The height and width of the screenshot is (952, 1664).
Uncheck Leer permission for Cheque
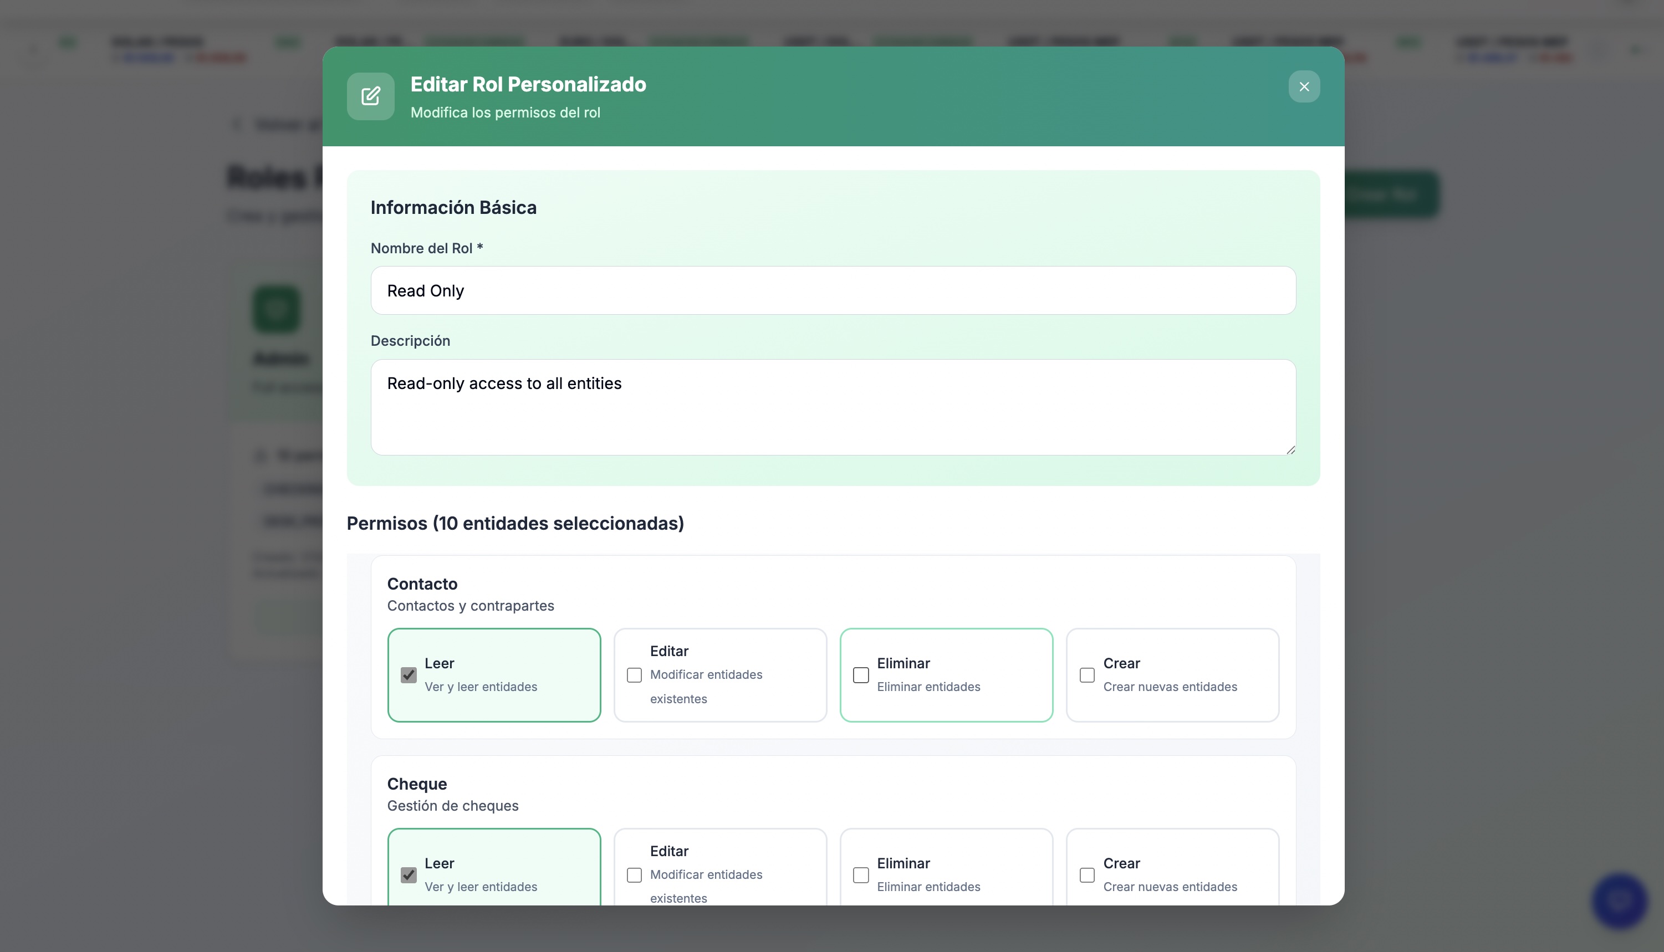coord(409,874)
